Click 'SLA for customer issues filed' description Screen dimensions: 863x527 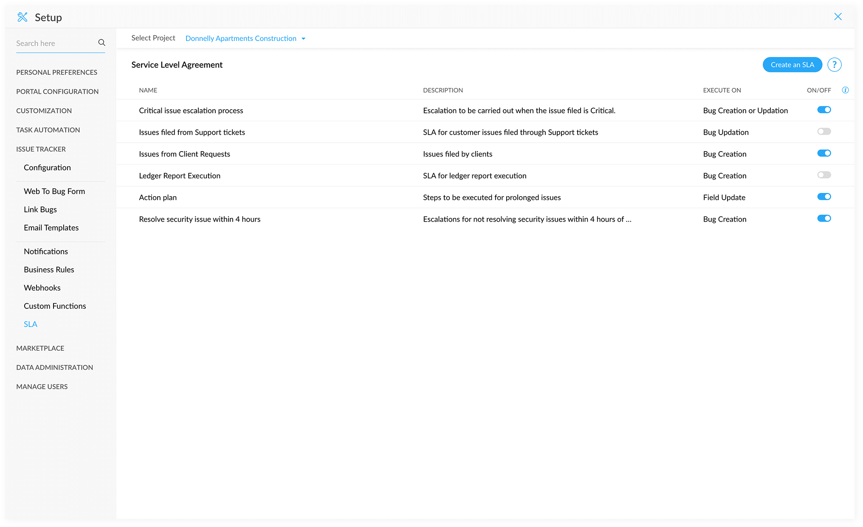[x=510, y=132]
